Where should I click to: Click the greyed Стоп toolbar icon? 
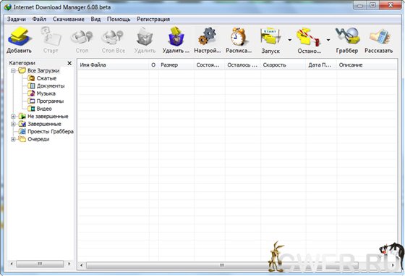click(82, 37)
